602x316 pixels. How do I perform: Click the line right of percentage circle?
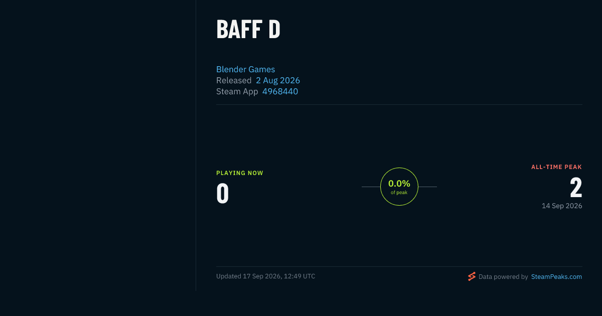coord(427,187)
